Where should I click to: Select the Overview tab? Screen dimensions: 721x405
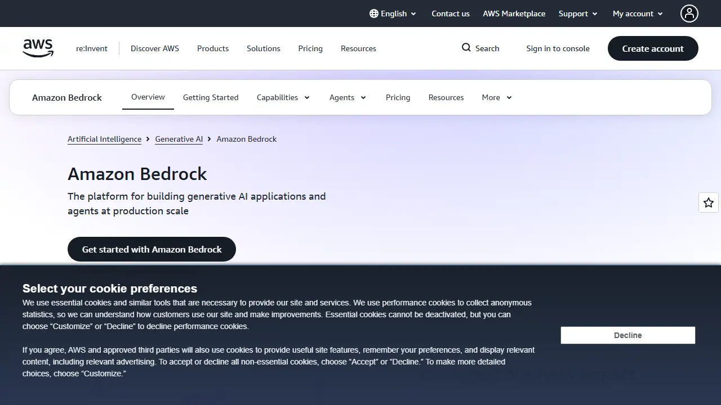coord(148,97)
